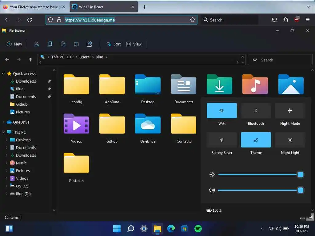This screenshot has width=315, height=236.
Task: Open the AppData folder
Action: point(112,84)
